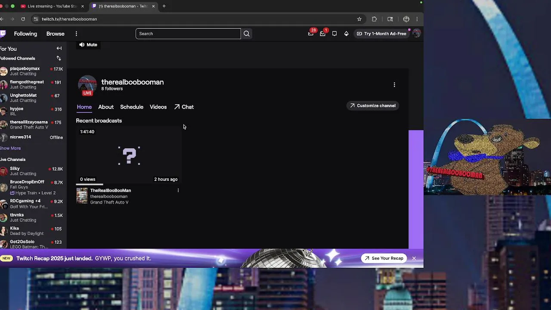Image resolution: width=551 pixels, height=310 pixels.
Task: Open Chrome profile icon
Action: point(406,19)
